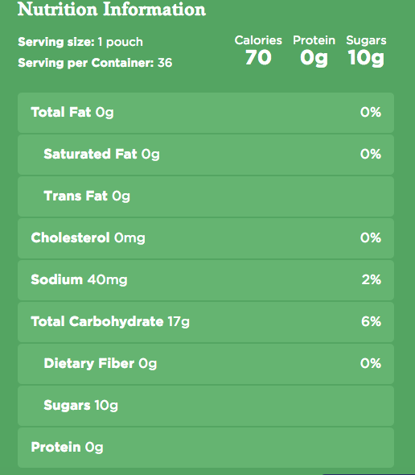Click the Total Fat 0% daily value
415x475 pixels.
click(371, 113)
